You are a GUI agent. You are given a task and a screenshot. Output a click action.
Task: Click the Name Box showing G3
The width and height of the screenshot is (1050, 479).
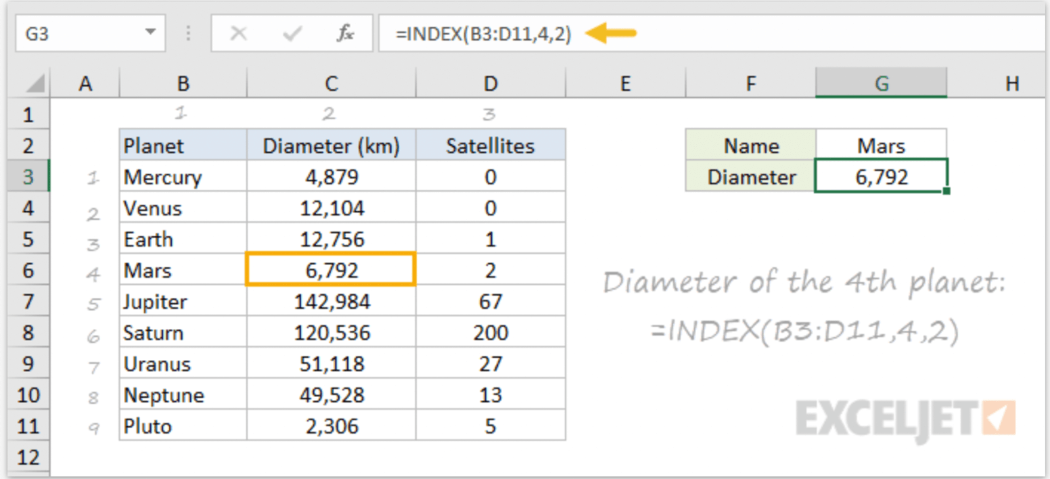tap(90, 33)
